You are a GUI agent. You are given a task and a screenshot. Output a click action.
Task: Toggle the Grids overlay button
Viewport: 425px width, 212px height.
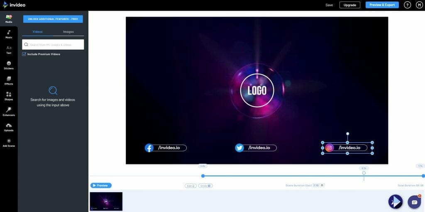(205, 186)
